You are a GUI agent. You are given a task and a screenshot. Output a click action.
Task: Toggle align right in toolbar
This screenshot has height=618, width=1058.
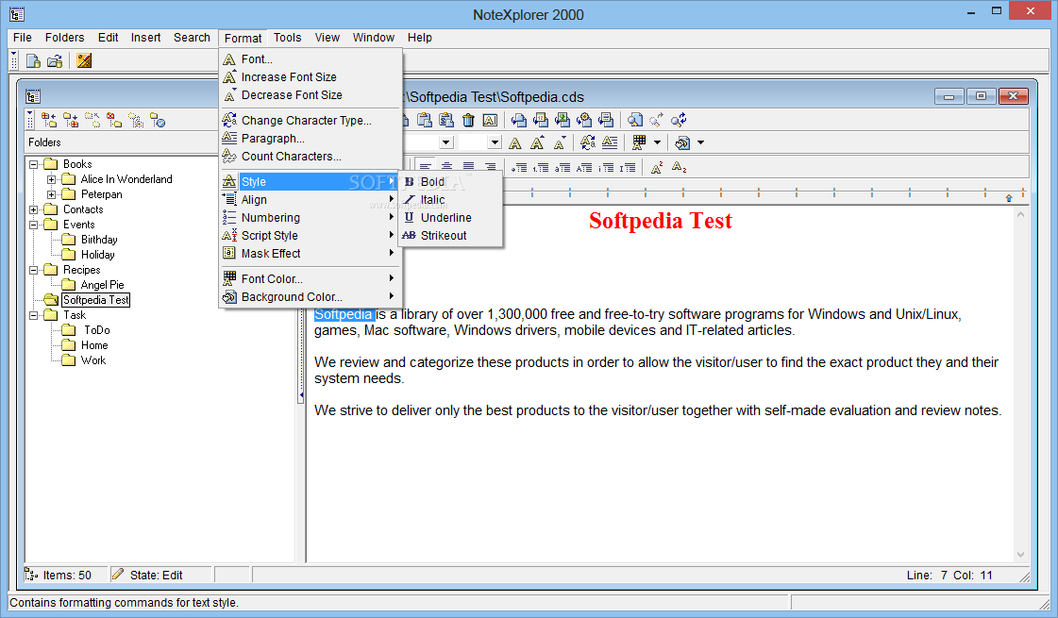click(490, 167)
